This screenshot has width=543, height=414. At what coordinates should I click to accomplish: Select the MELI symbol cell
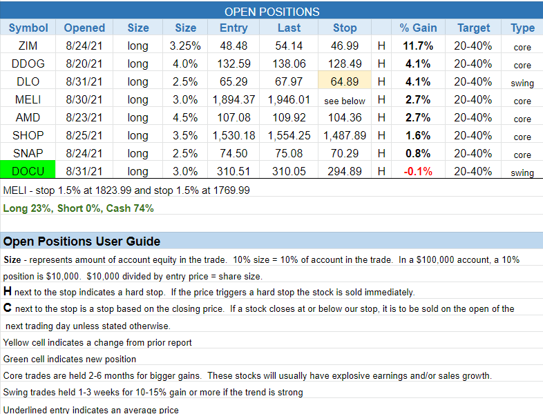28,99
